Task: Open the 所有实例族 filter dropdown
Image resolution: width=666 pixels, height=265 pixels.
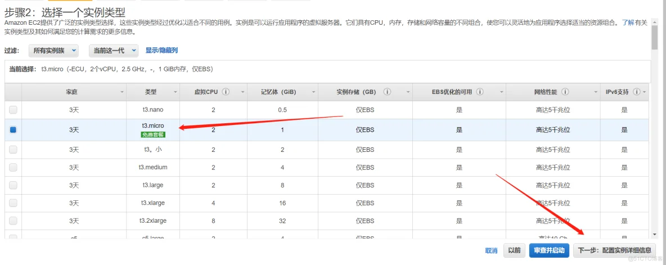Action: [x=53, y=50]
